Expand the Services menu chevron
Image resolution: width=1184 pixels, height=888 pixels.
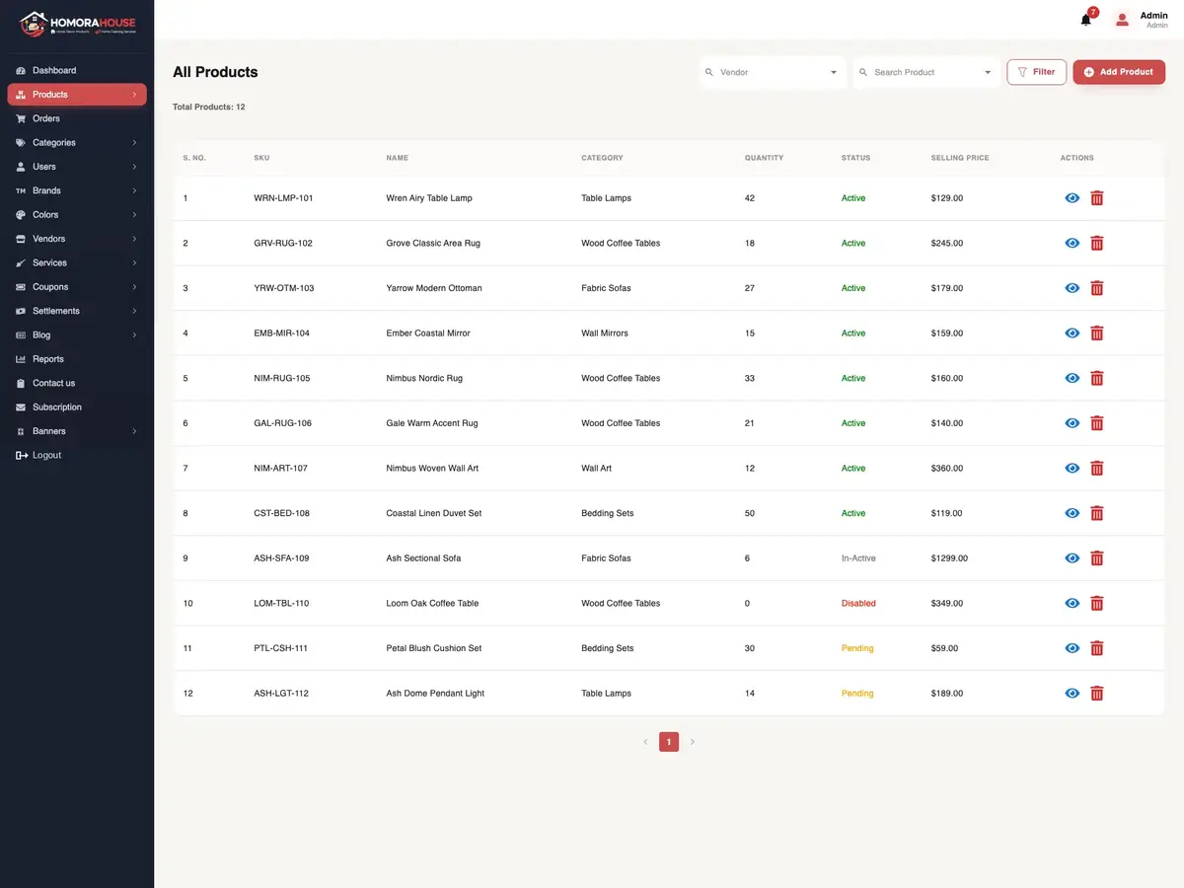click(x=134, y=263)
